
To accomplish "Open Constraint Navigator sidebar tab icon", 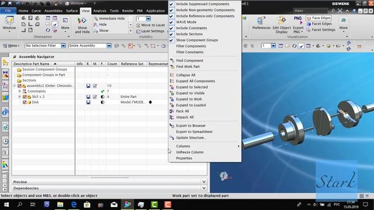I will coord(5,74).
